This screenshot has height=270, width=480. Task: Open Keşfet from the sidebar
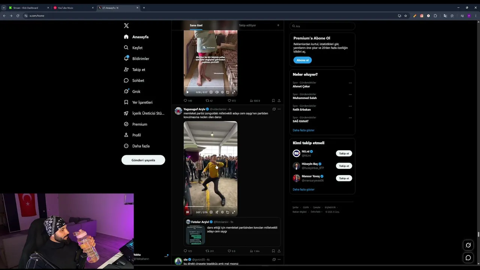pyautogui.click(x=133, y=48)
